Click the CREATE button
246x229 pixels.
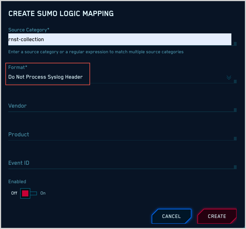pyautogui.click(x=217, y=216)
